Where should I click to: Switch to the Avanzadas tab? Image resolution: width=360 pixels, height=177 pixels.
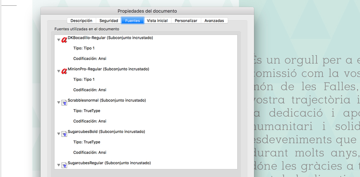[214, 21]
